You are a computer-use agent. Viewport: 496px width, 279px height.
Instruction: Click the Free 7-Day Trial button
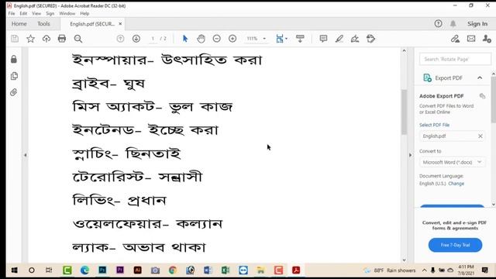pos(455,245)
